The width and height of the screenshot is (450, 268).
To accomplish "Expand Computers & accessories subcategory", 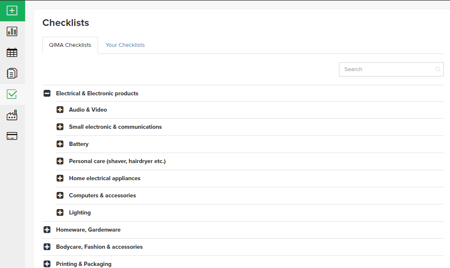I will 60,195.
